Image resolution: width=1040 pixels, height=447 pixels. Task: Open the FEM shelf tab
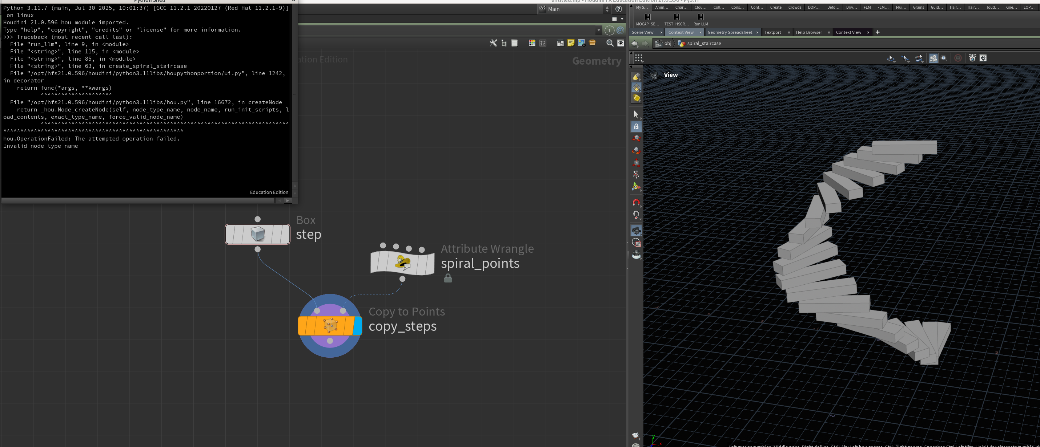tap(867, 7)
